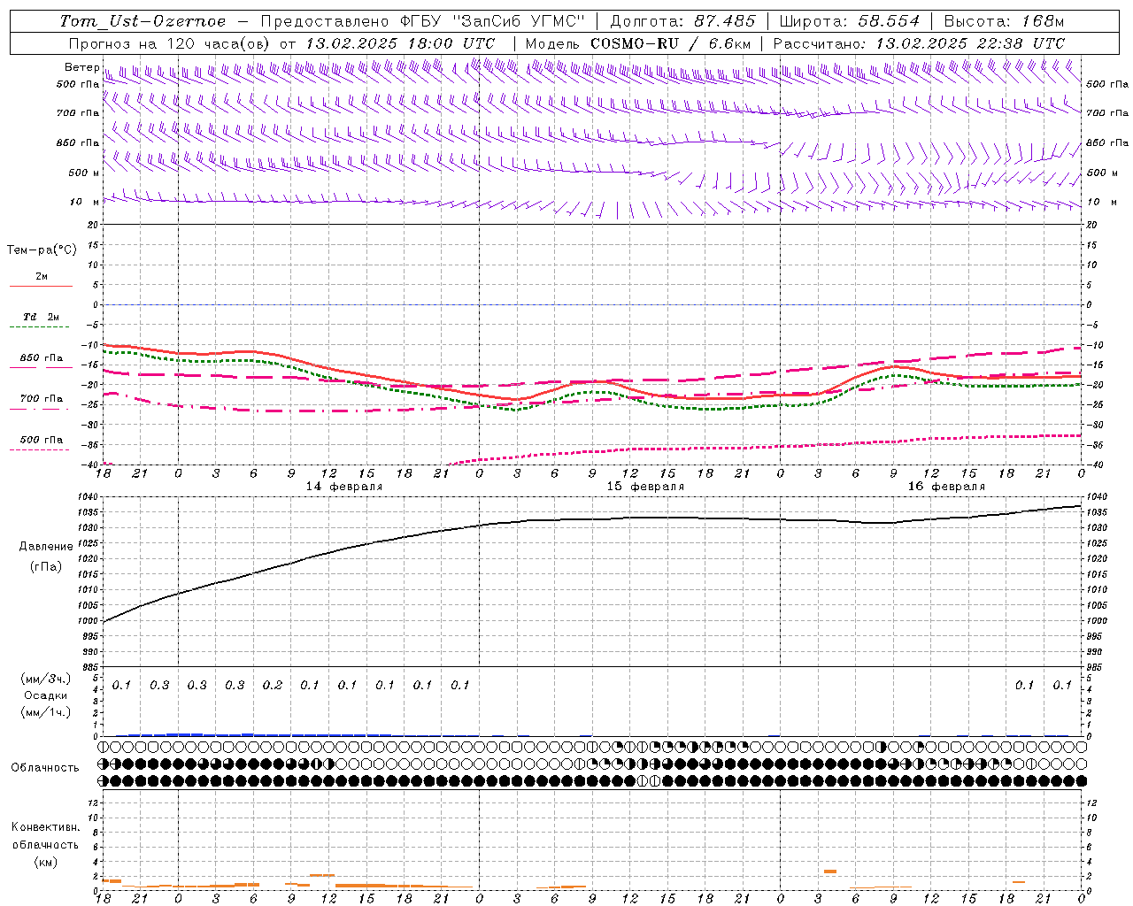Click the Долгота: 87.485 value
Image resolution: width=1133 pixels, height=906 pixels.
[682, 21]
